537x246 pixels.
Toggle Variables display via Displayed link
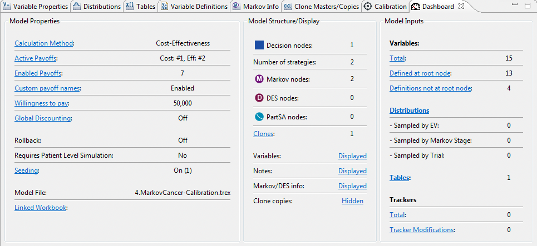point(352,156)
